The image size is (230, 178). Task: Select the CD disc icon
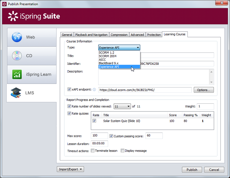pyautogui.click(x=17, y=56)
